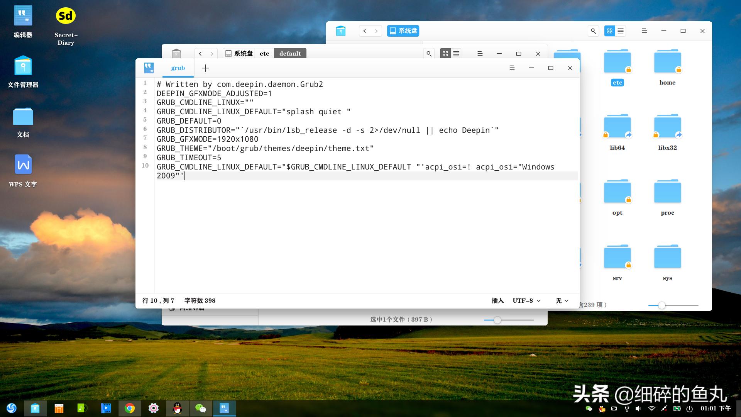Select the grub tab in editor
The height and width of the screenshot is (417, 741).
point(178,68)
